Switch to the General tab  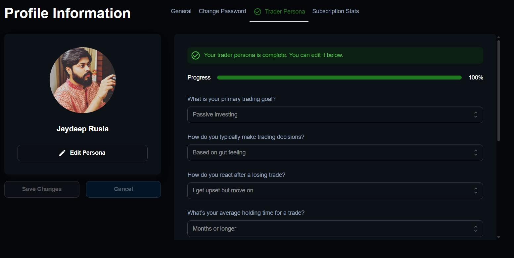pyautogui.click(x=181, y=11)
